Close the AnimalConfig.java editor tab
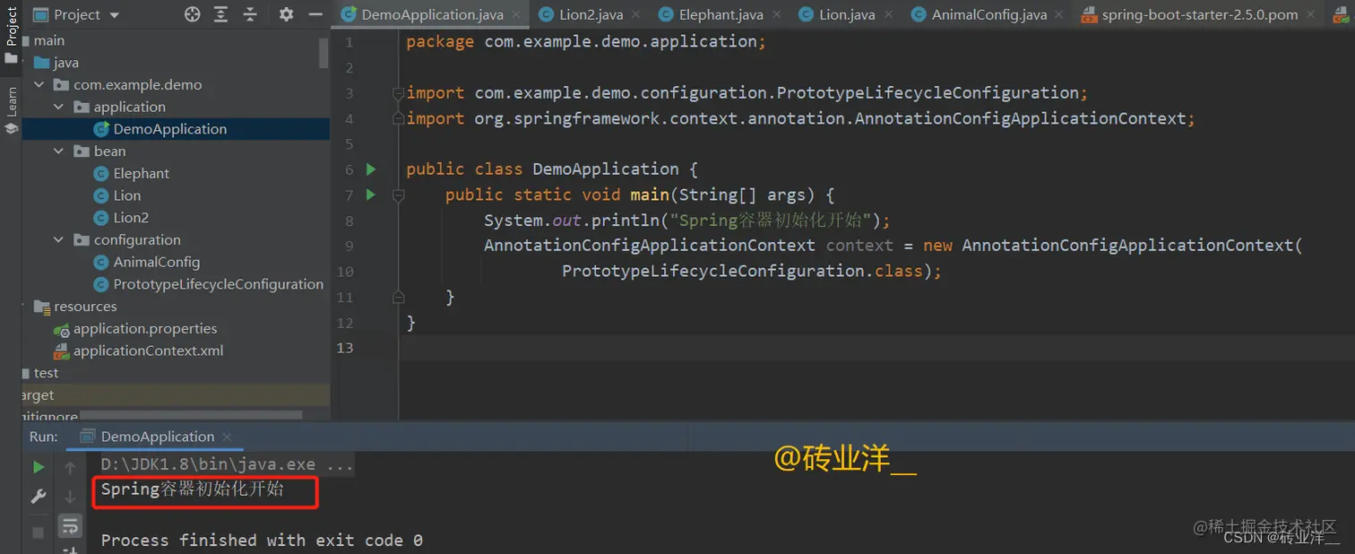 click(x=1060, y=15)
